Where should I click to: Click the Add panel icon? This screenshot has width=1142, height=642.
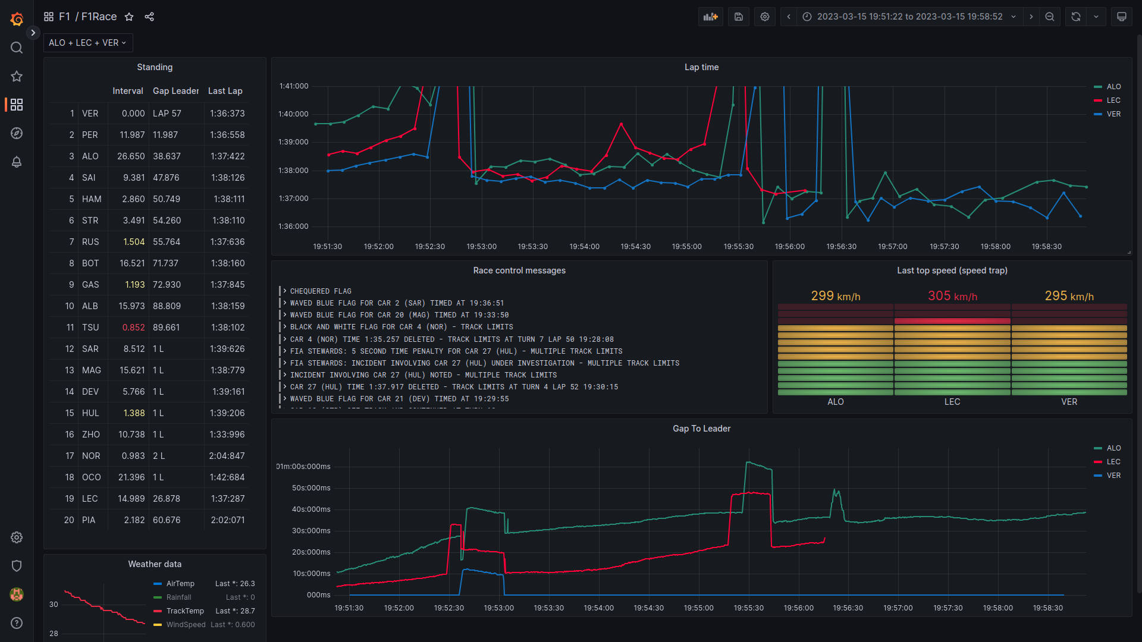click(x=710, y=17)
